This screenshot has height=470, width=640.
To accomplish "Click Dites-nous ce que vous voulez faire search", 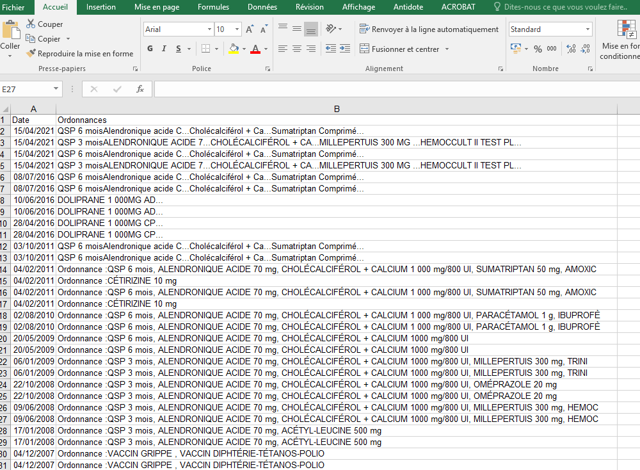I will tap(561, 7).
